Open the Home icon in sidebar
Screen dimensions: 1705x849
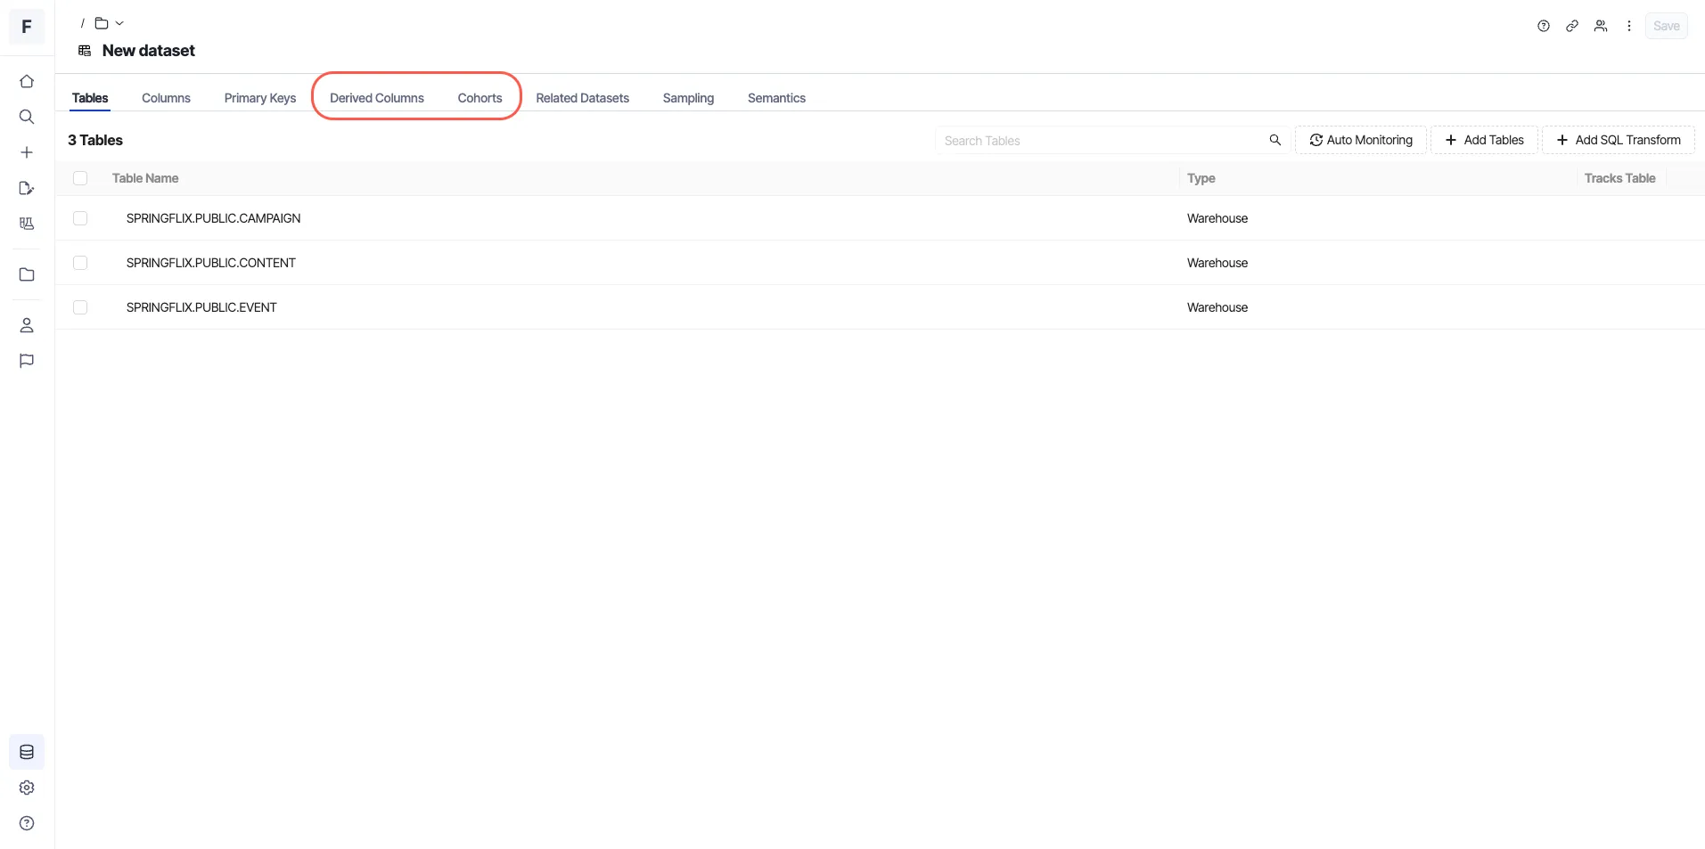(27, 81)
